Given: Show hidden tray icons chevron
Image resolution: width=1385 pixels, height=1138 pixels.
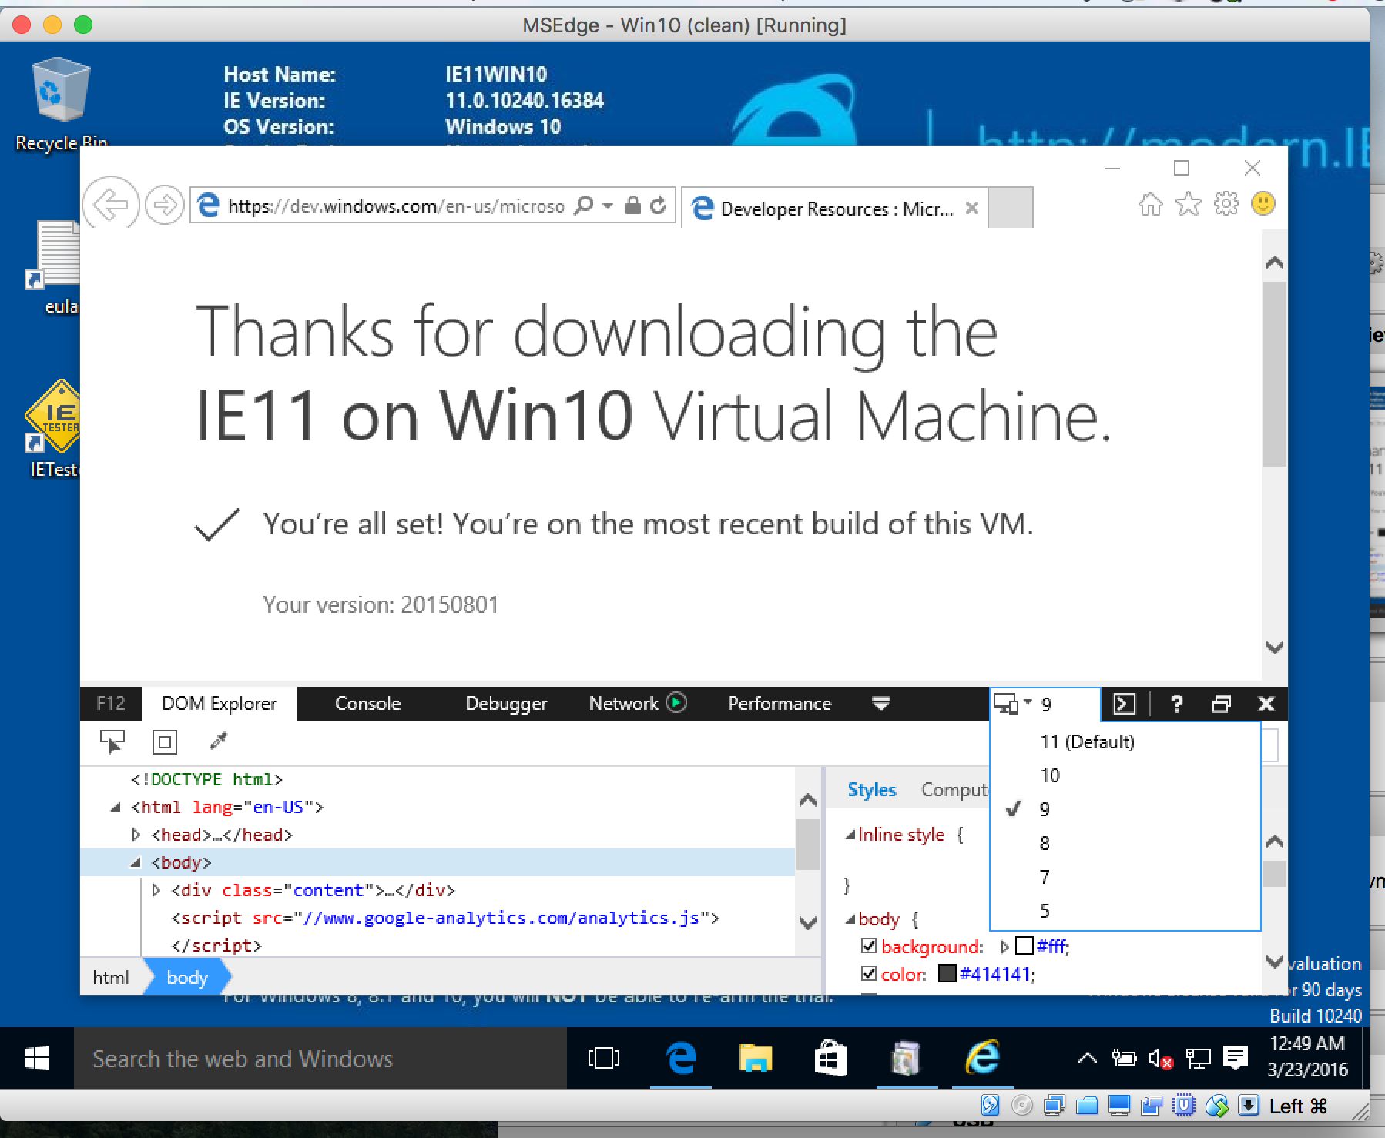Looking at the screenshot, I should 1087,1059.
